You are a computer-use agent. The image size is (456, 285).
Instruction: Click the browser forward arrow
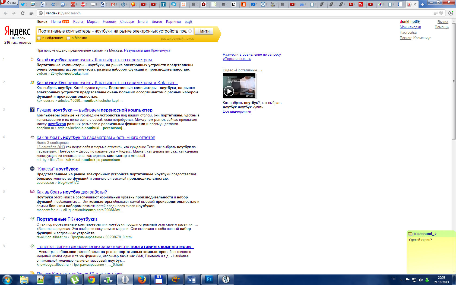pos(14,13)
